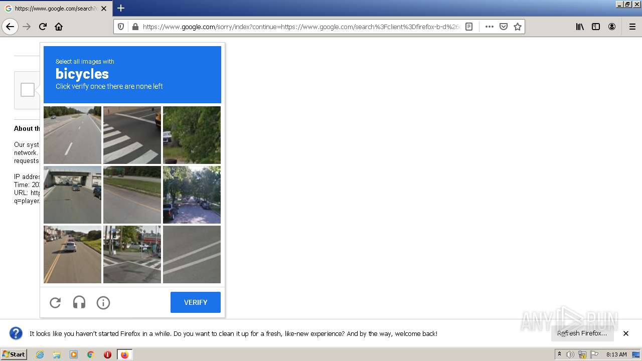Go back to the previous page
The image size is (642, 361).
[10, 27]
